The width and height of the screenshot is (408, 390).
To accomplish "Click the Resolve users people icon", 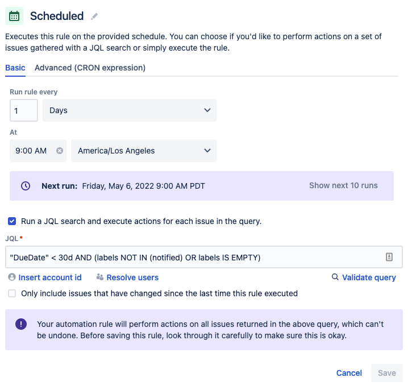I will click(x=100, y=277).
